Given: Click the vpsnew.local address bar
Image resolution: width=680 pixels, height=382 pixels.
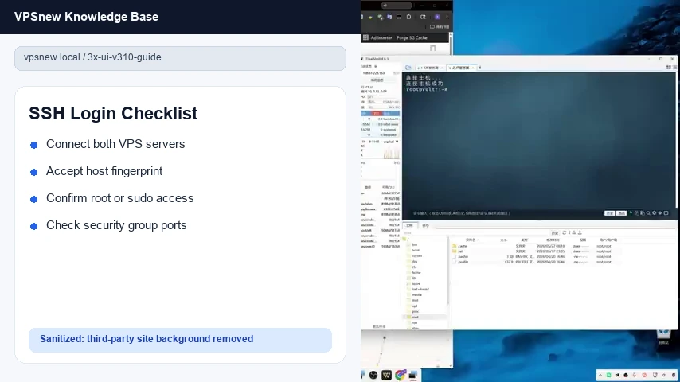Looking at the screenshot, I should (180, 58).
